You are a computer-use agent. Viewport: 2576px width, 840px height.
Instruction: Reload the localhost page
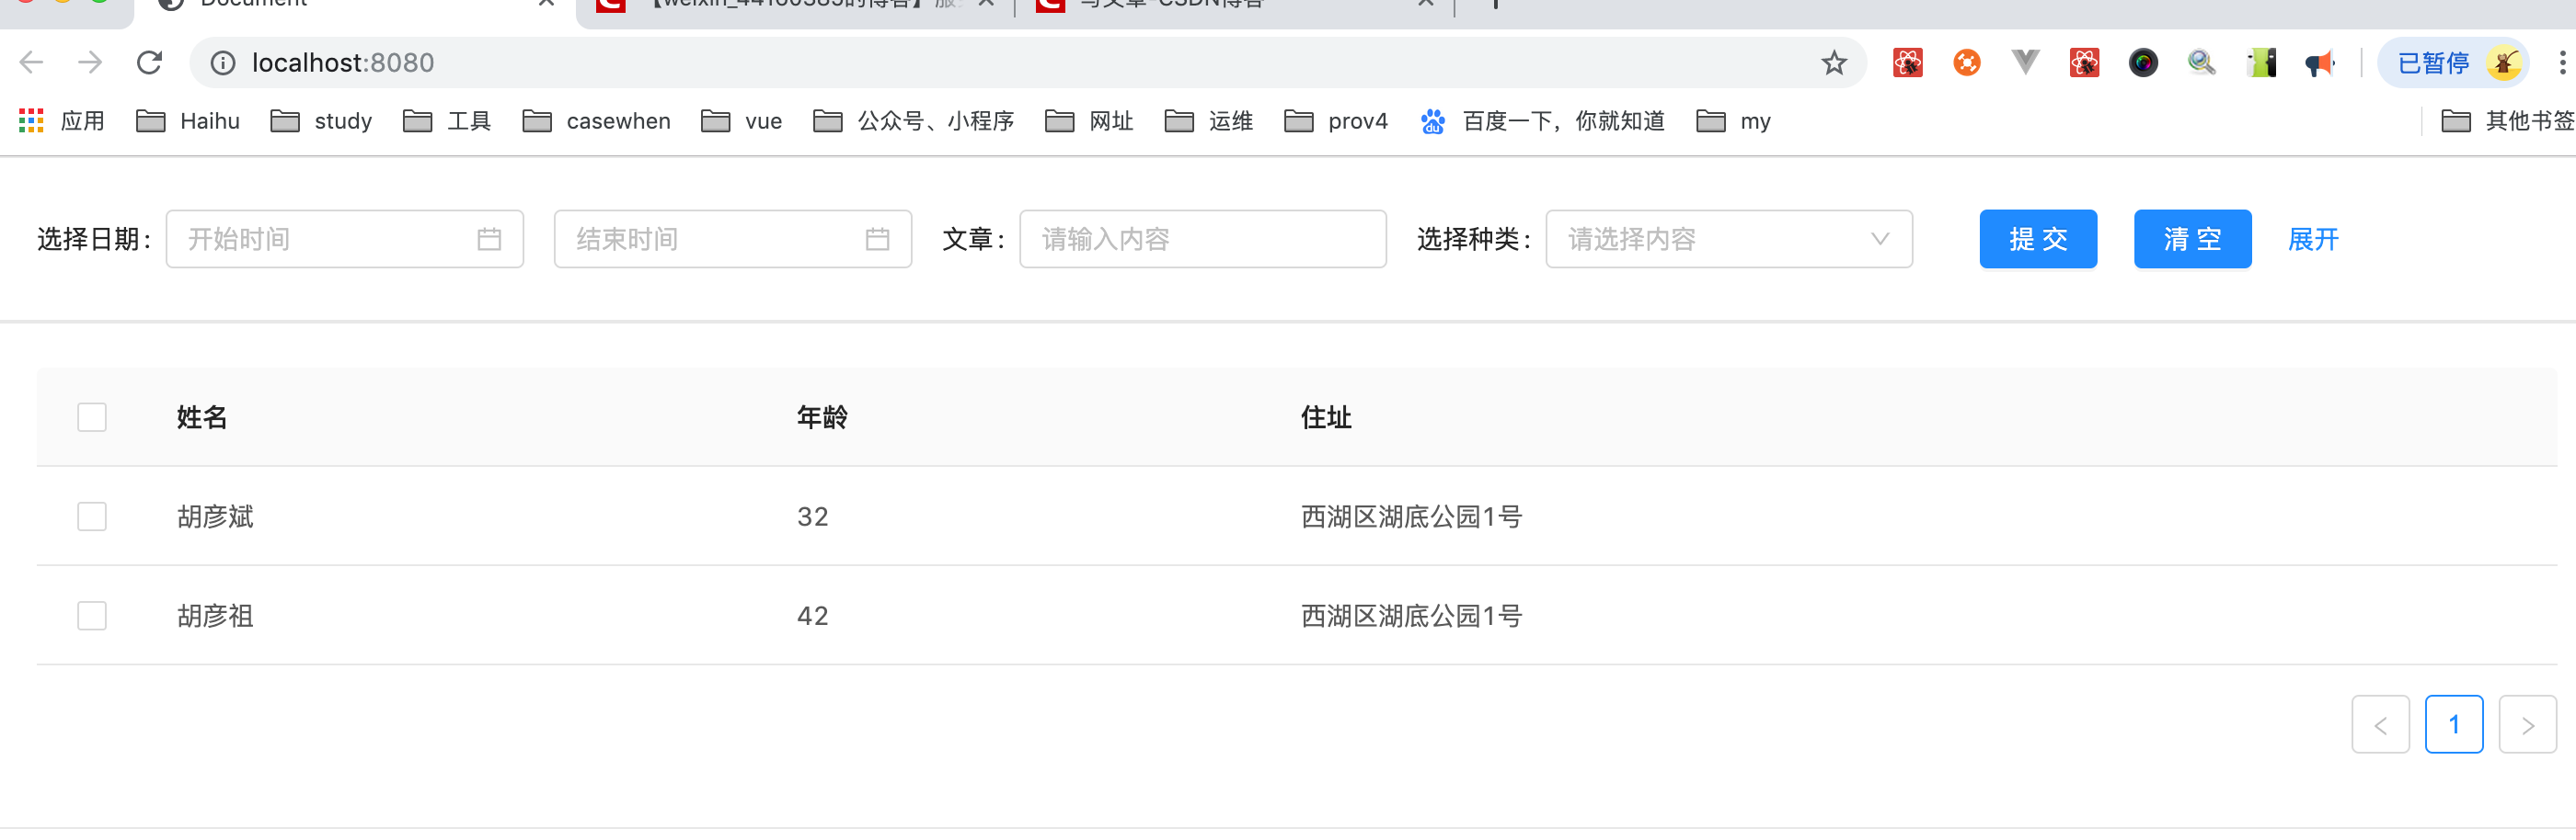(x=150, y=62)
